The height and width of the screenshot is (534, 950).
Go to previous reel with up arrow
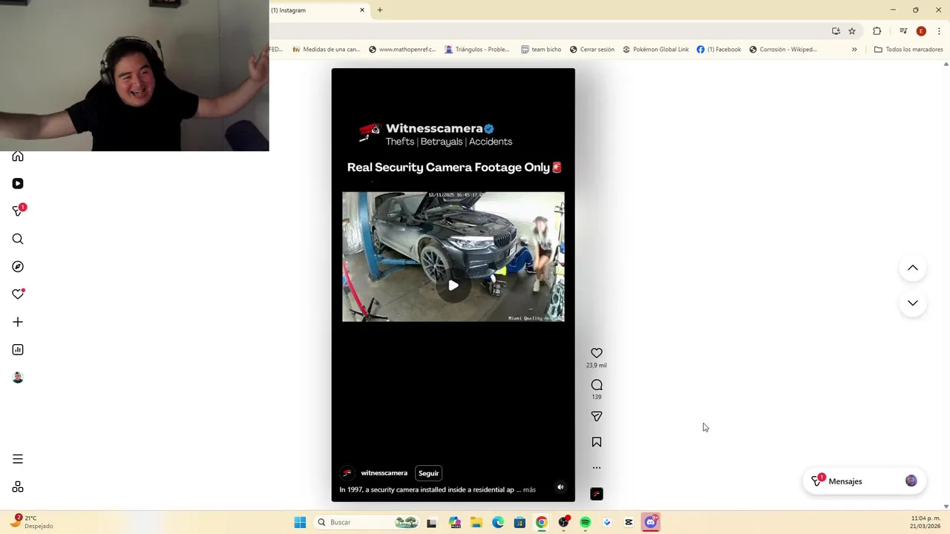point(913,268)
